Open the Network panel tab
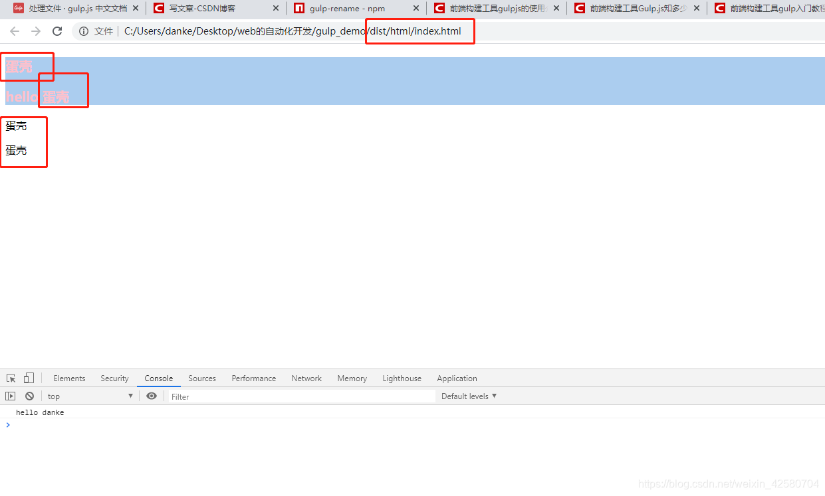The image size is (825, 496). pos(306,378)
